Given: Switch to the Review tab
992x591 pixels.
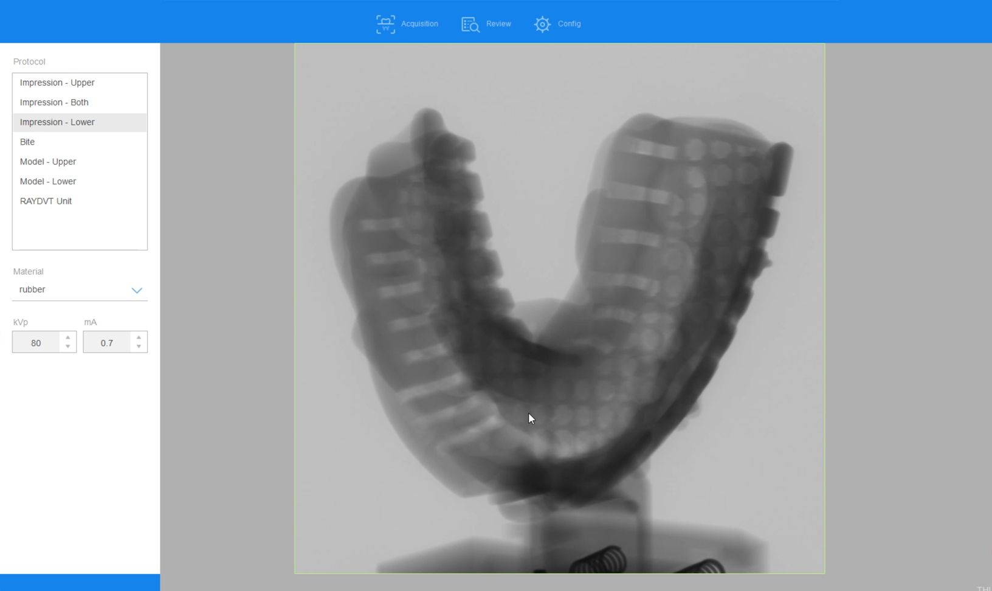Looking at the screenshot, I should [x=498, y=24].
